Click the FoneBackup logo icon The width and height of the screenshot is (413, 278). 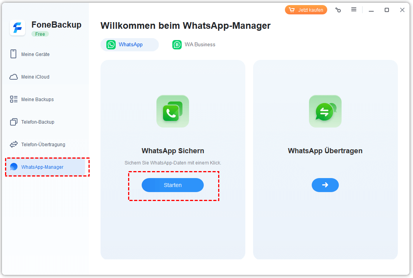pos(17,28)
